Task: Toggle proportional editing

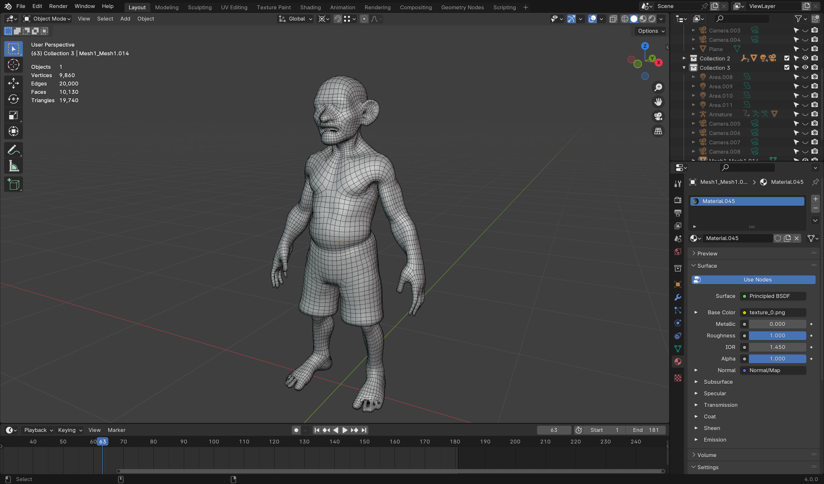Action: tap(364, 19)
